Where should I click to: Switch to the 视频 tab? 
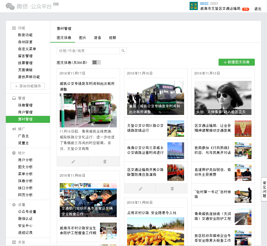click(x=112, y=38)
